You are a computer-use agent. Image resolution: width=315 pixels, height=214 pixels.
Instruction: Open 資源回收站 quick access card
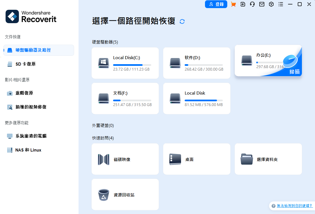pos(125,194)
